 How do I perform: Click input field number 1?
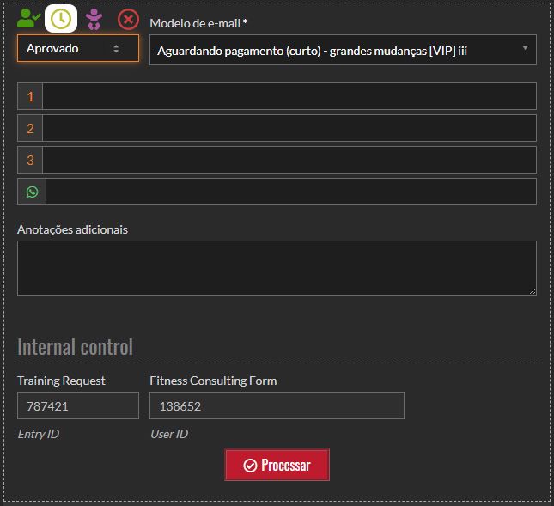[x=289, y=96]
